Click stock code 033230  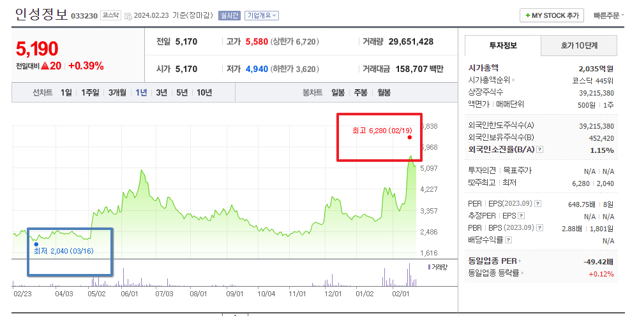point(84,16)
